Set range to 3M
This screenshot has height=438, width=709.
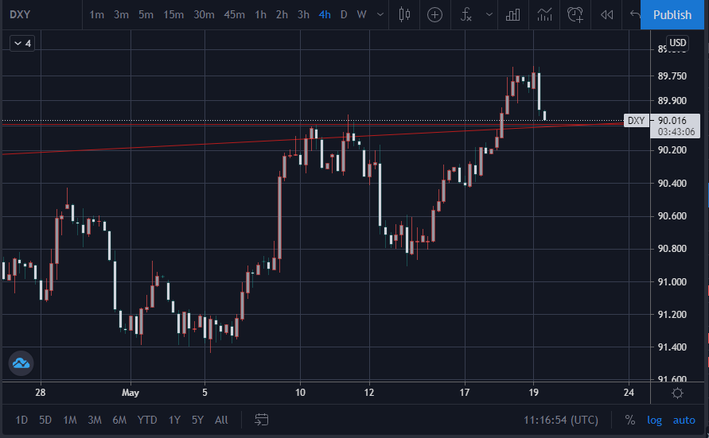94,420
